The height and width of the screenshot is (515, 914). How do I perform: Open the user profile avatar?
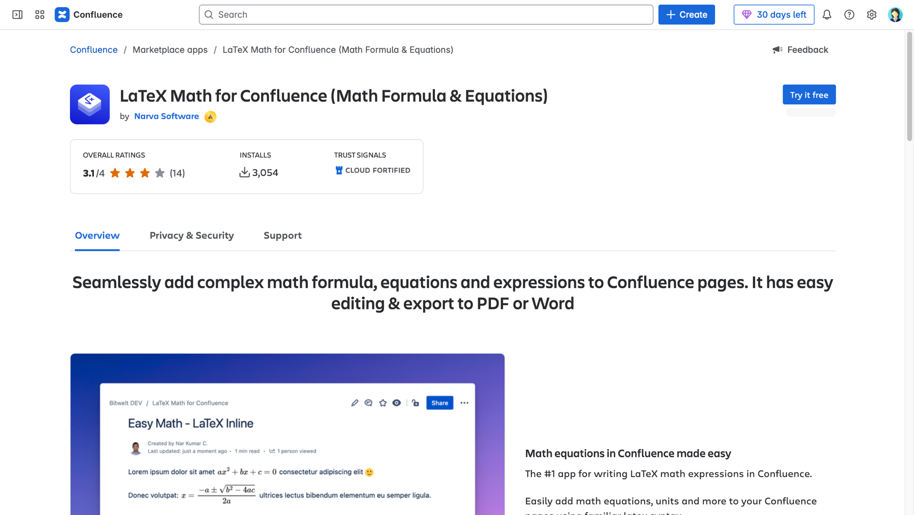point(895,15)
